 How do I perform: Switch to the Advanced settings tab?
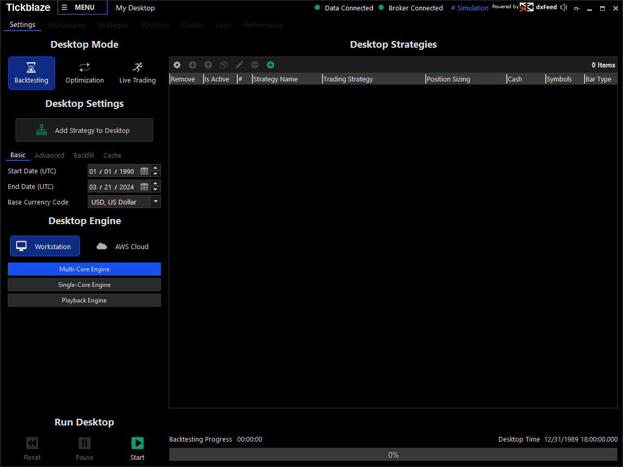click(49, 156)
